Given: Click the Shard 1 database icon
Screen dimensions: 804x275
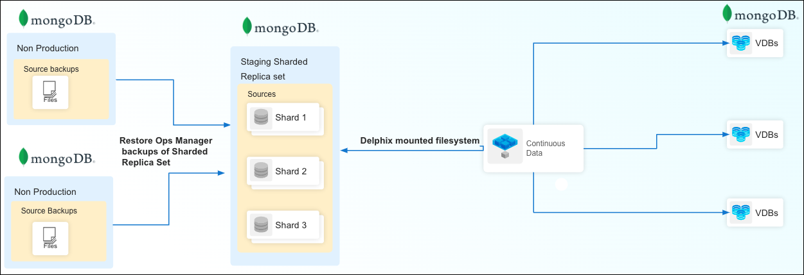Looking at the screenshot, I should [x=261, y=118].
